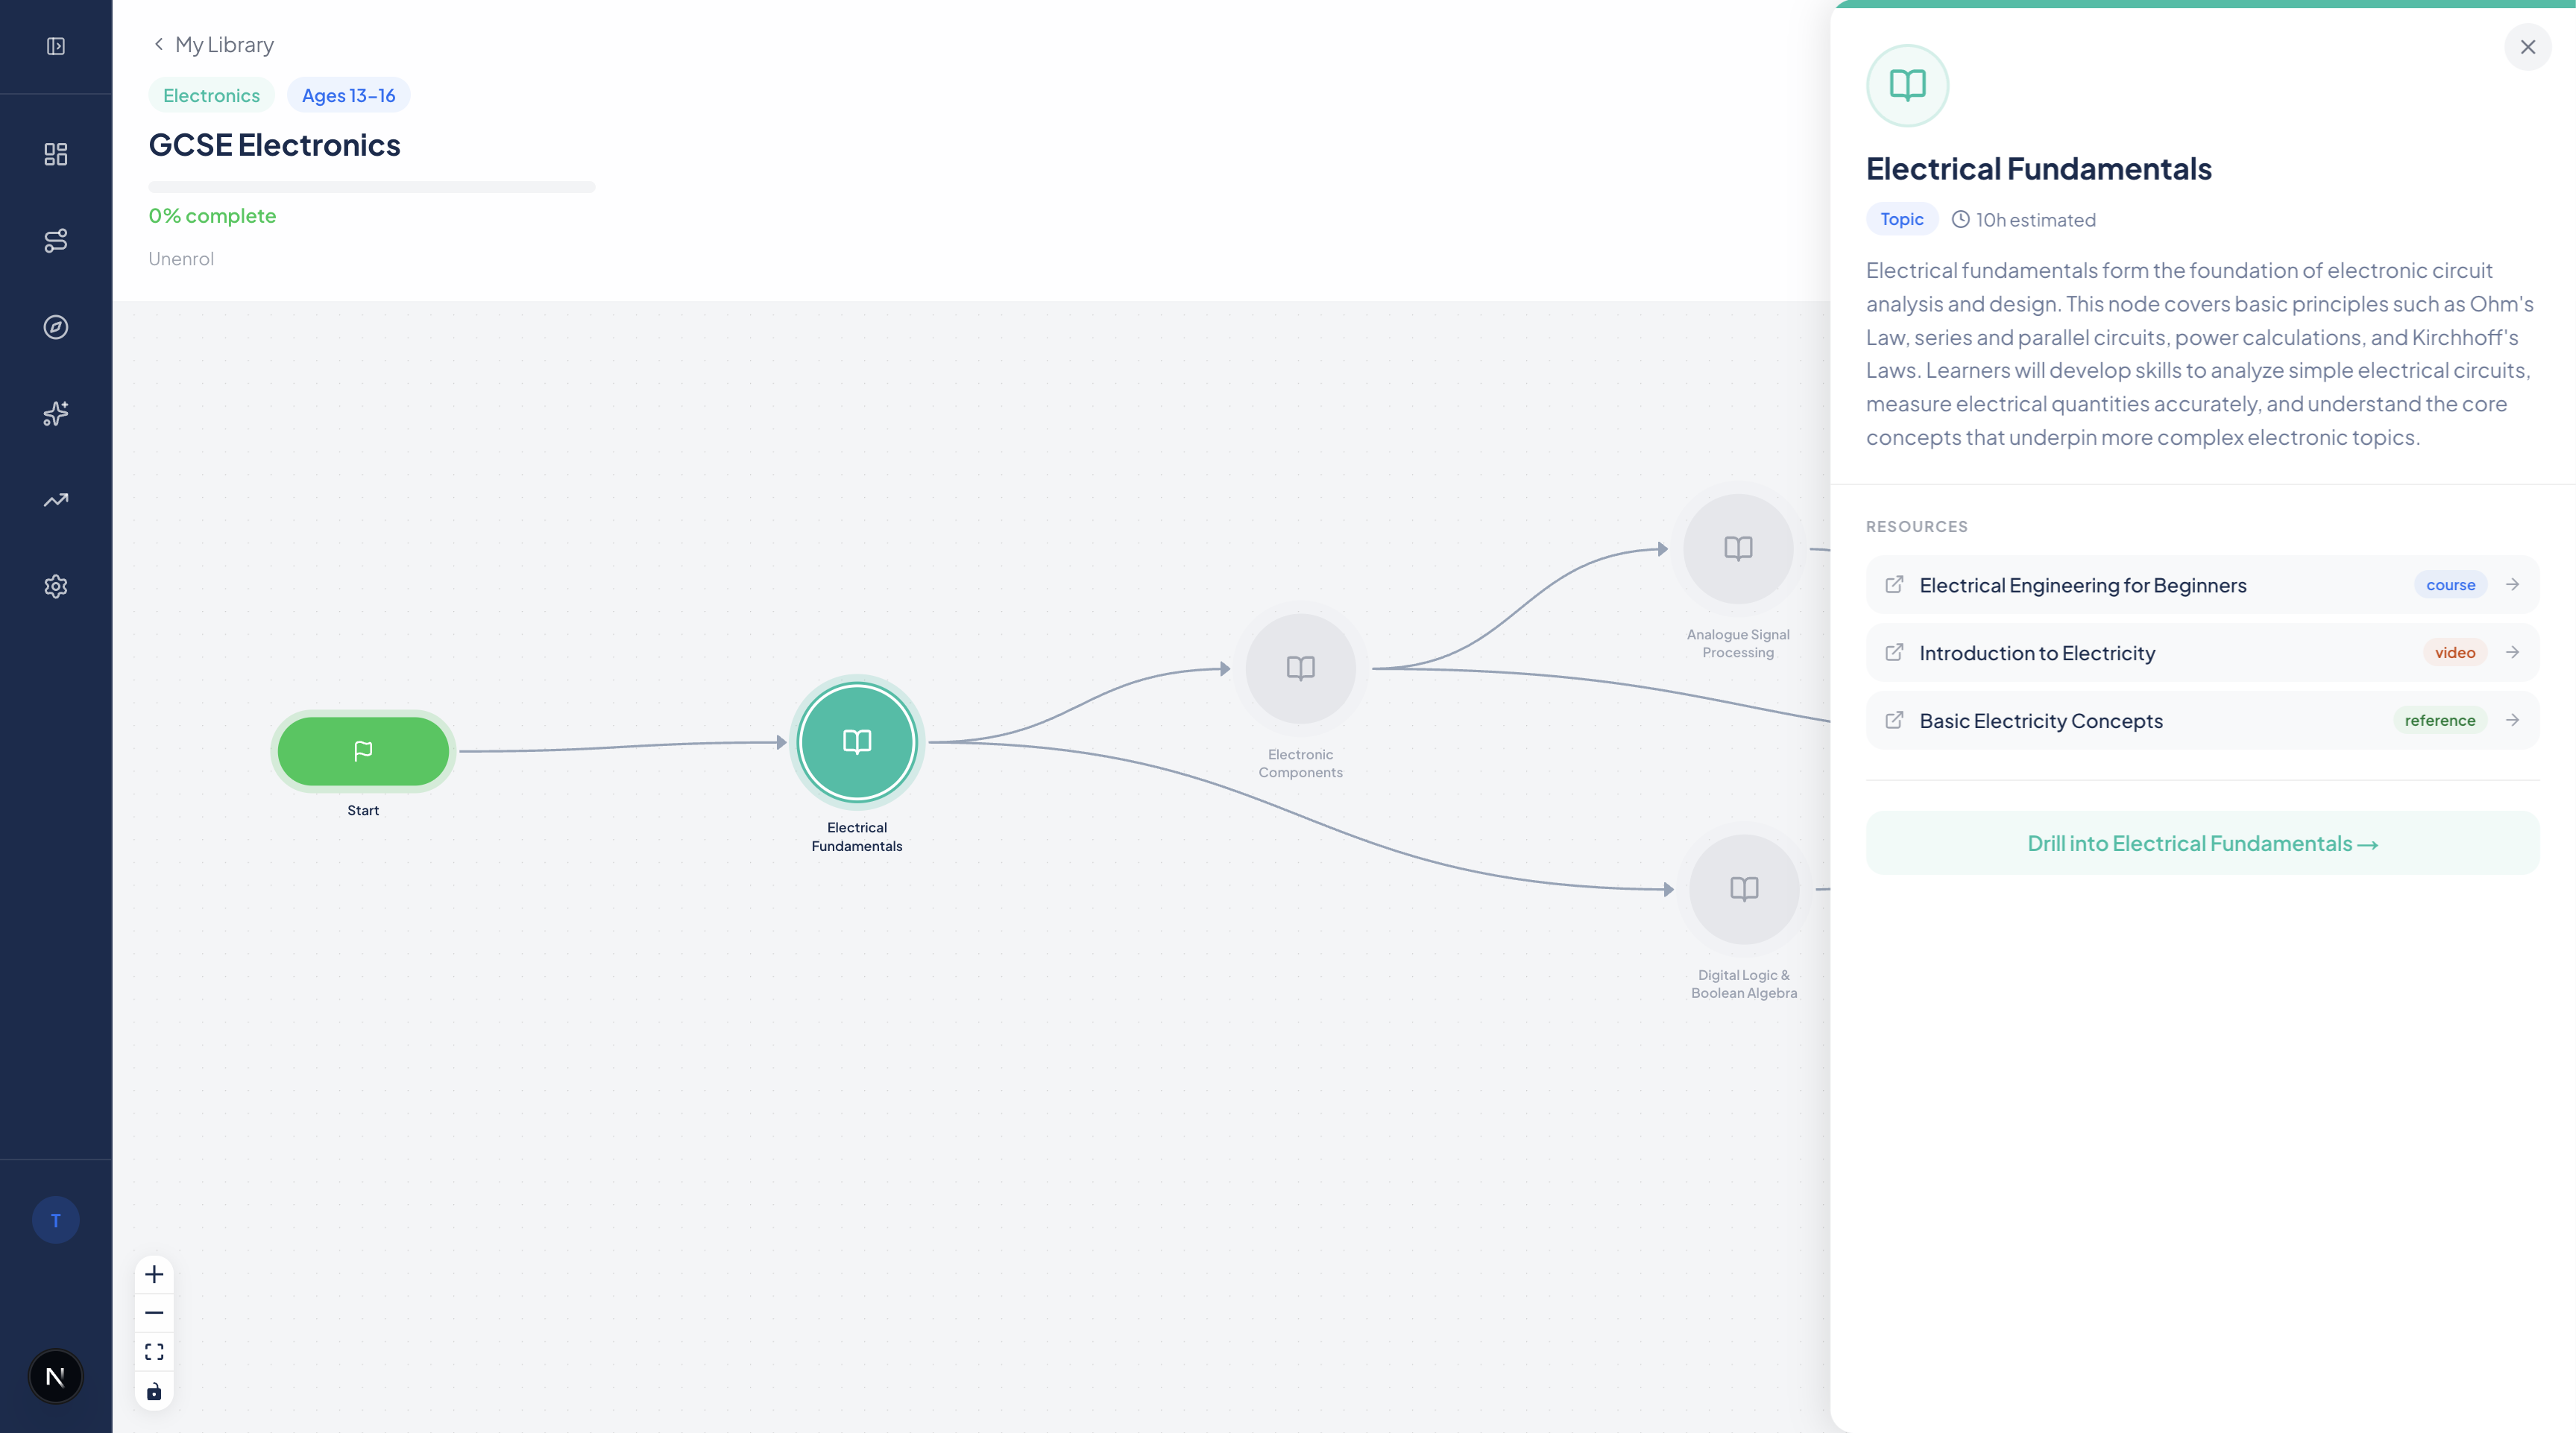Open Basic Electricity Concepts resource

coord(2202,721)
